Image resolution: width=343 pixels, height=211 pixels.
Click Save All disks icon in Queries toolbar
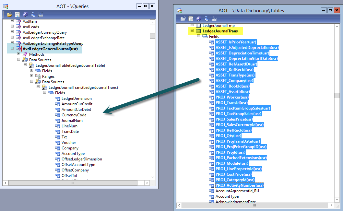pos(25,15)
